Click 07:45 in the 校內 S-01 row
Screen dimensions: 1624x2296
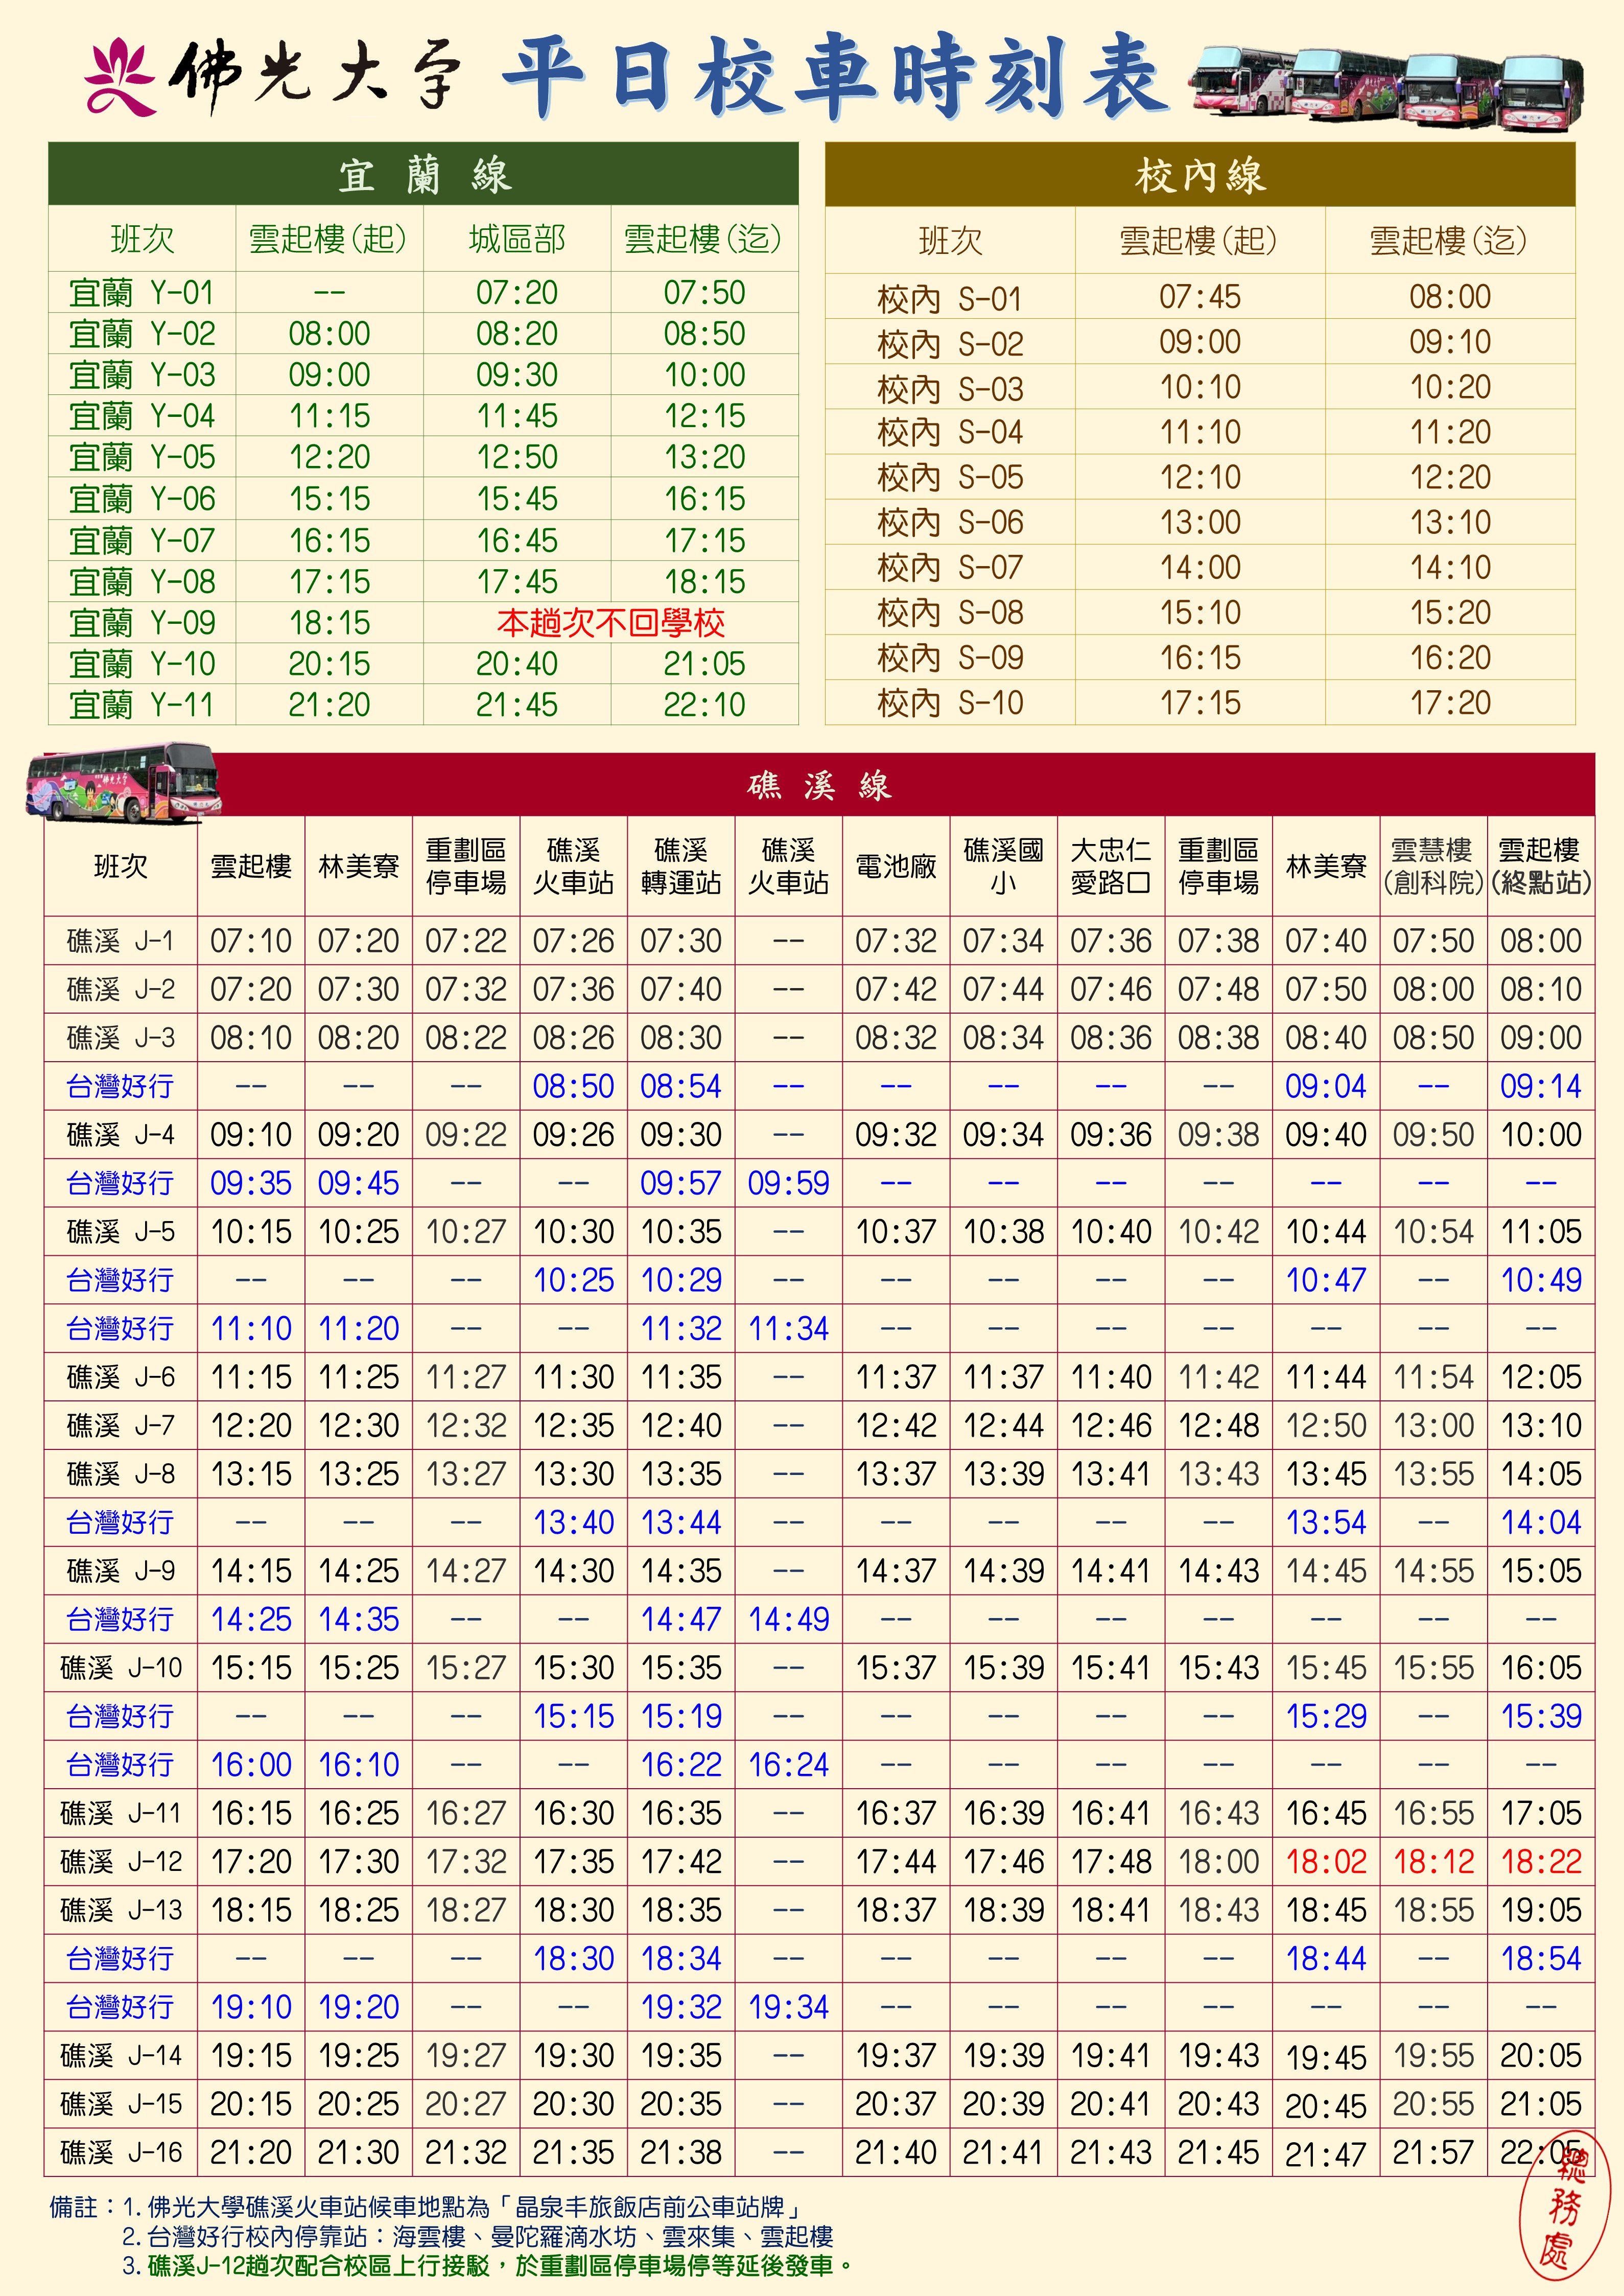click(1200, 297)
